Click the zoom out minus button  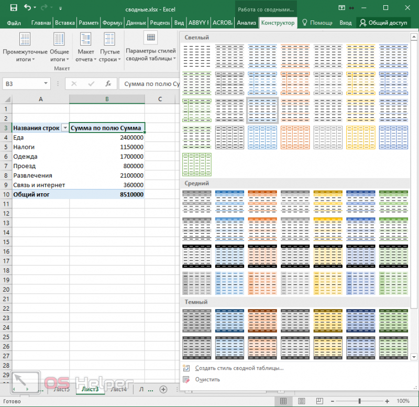coord(333,401)
